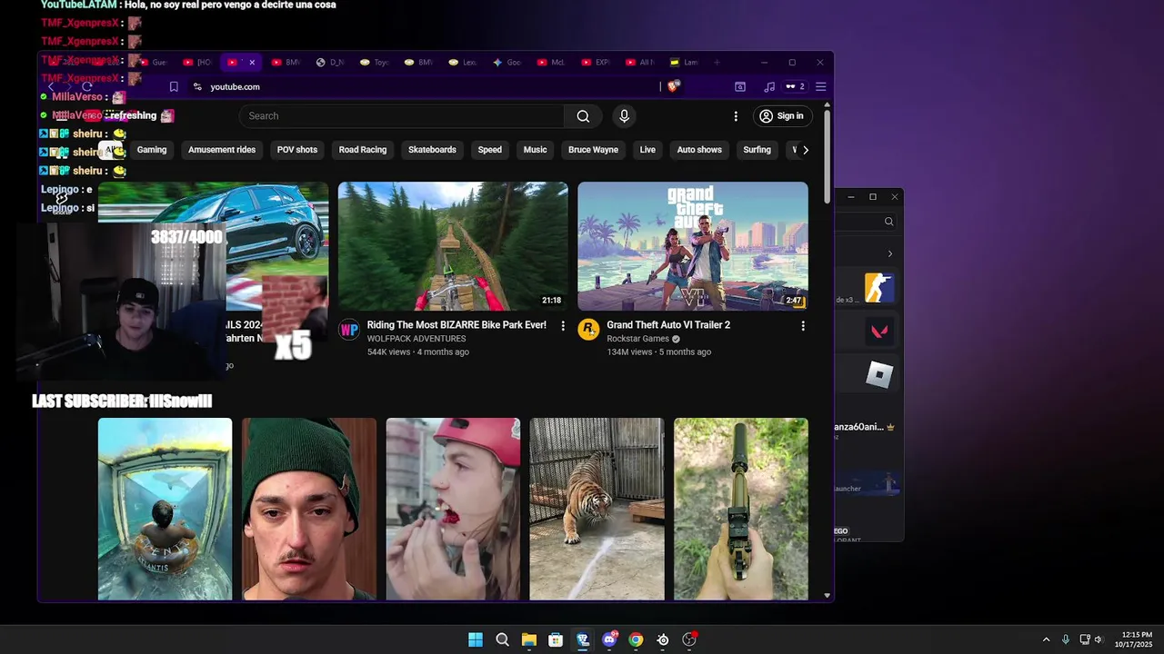Select the Live chip
1164x654 pixels.
click(647, 150)
